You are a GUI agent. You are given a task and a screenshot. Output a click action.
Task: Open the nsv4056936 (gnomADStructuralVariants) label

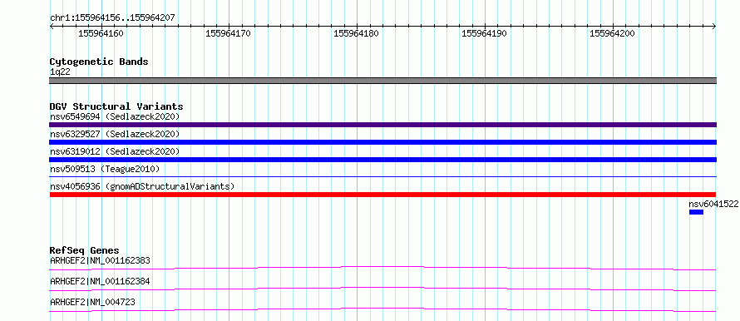coord(142,186)
